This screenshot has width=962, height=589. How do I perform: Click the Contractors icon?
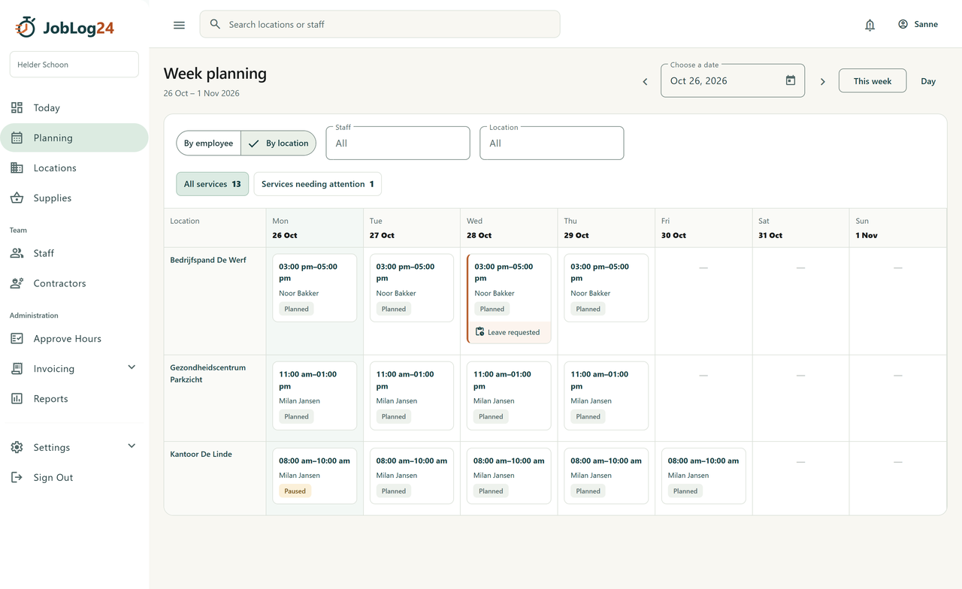click(17, 283)
